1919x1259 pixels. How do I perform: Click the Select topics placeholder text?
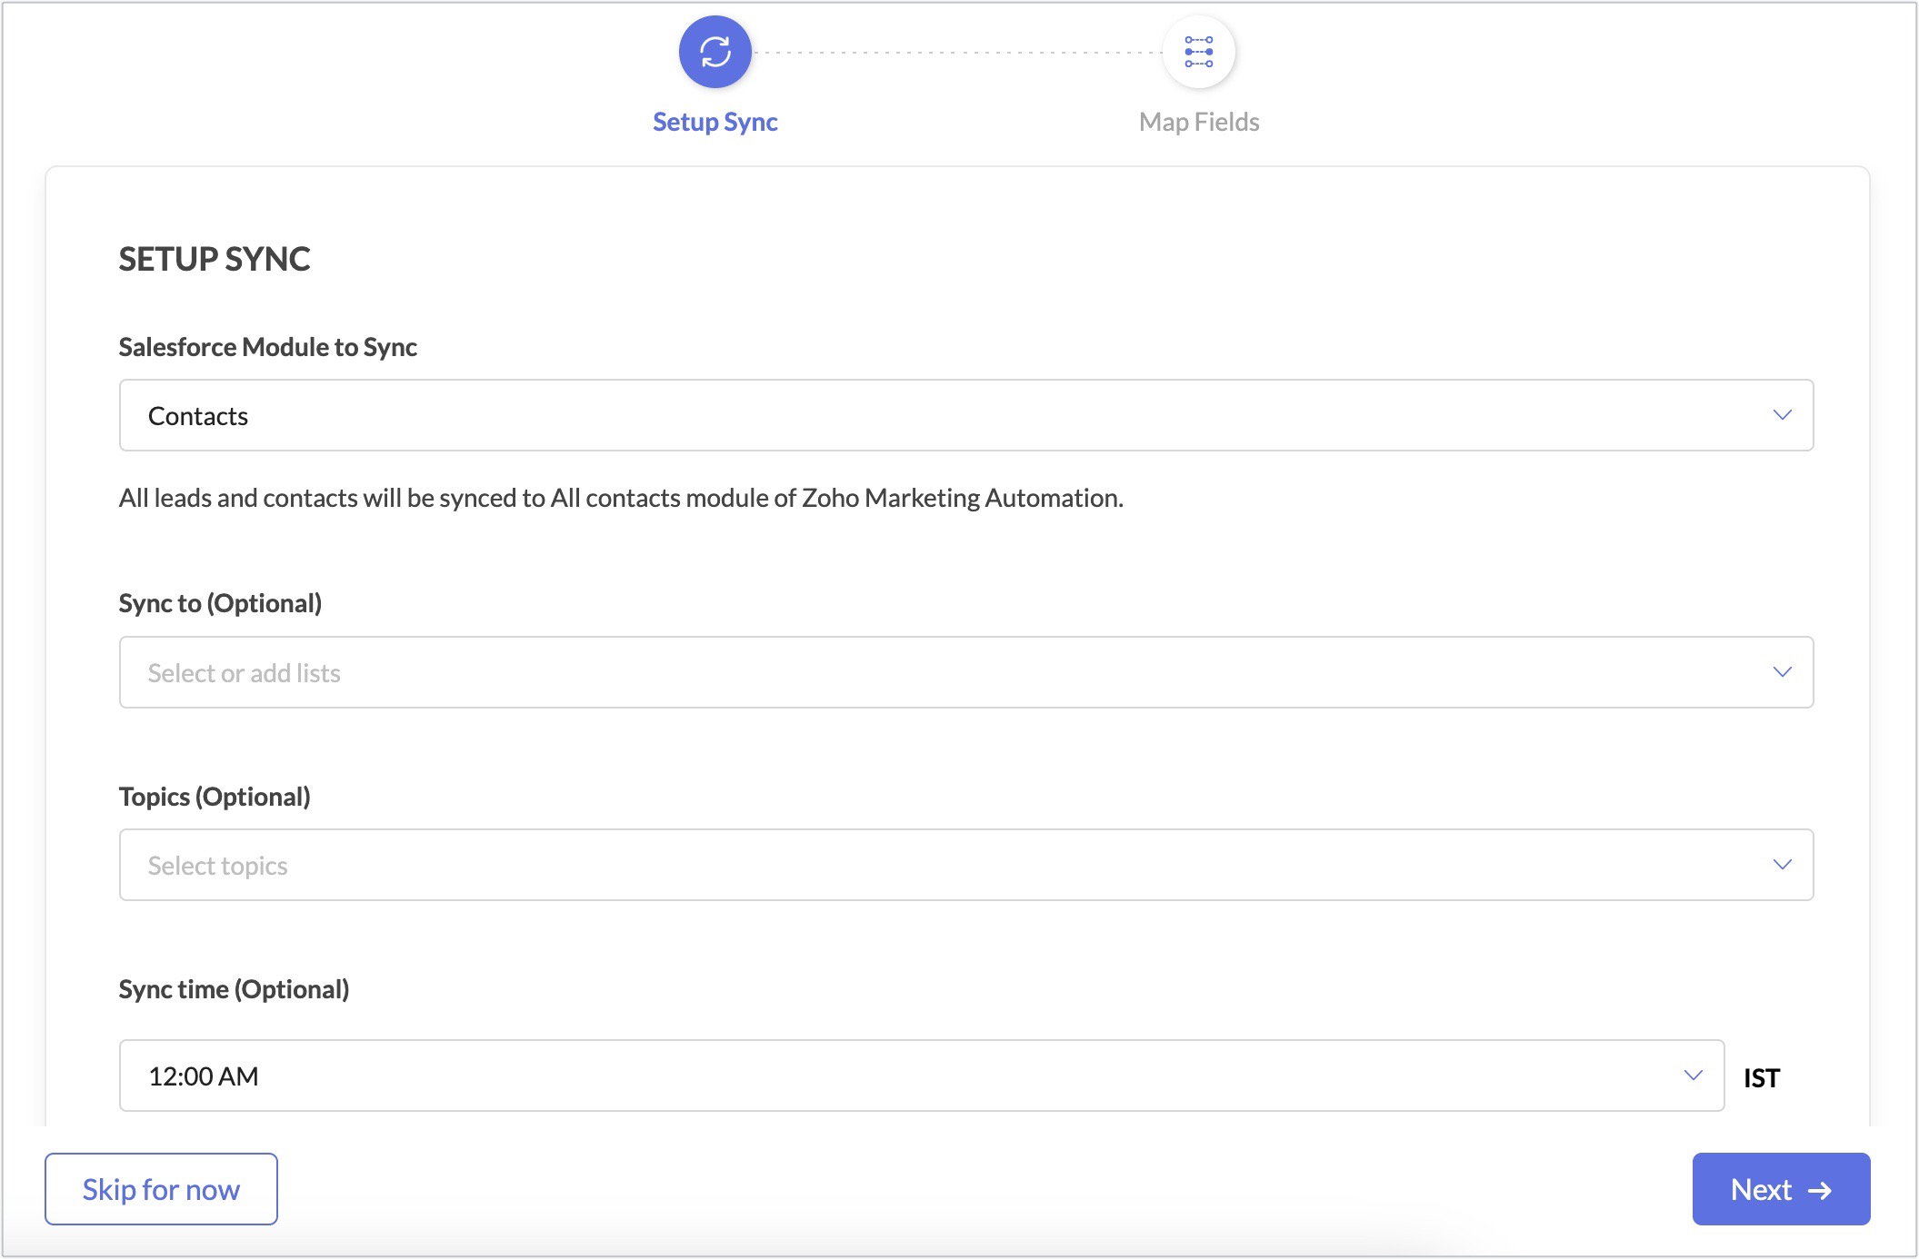218,866
